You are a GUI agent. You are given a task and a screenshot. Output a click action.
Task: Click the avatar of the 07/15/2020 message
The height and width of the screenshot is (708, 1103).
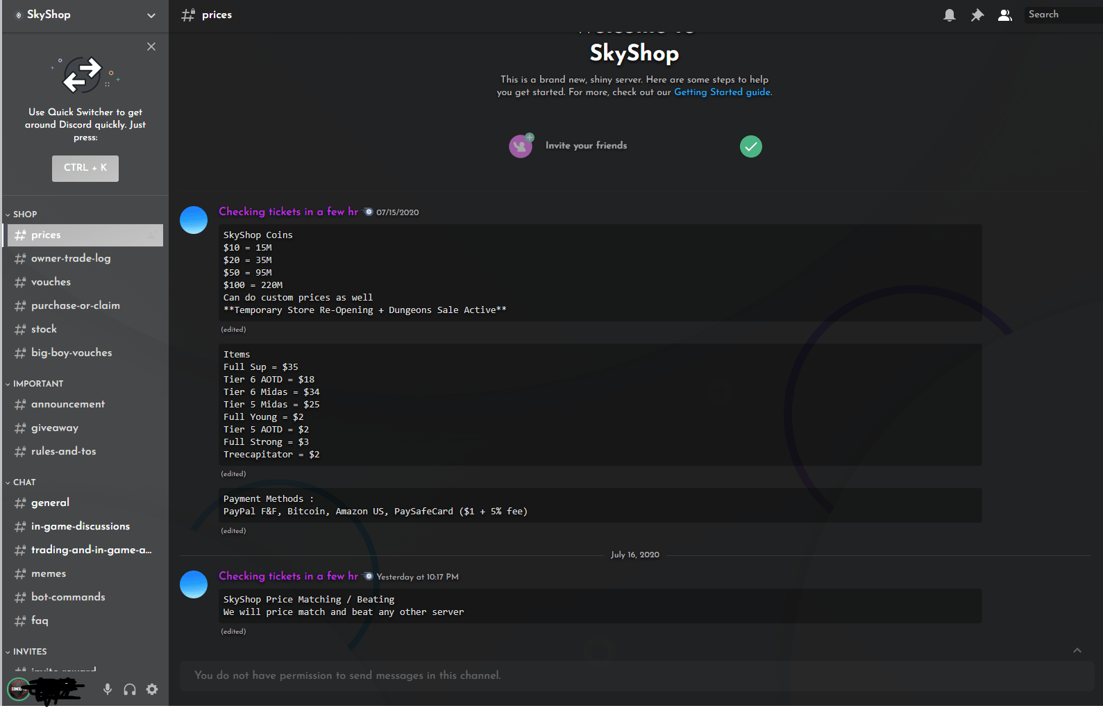194,220
